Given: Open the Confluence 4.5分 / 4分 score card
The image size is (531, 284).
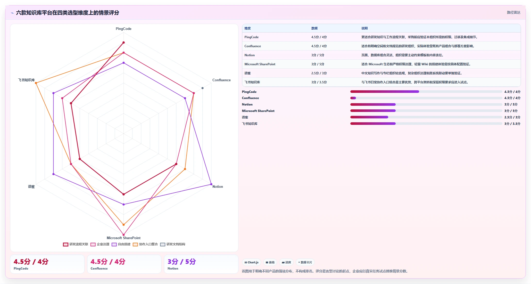Looking at the screenshot, I should tap(124, 264).
